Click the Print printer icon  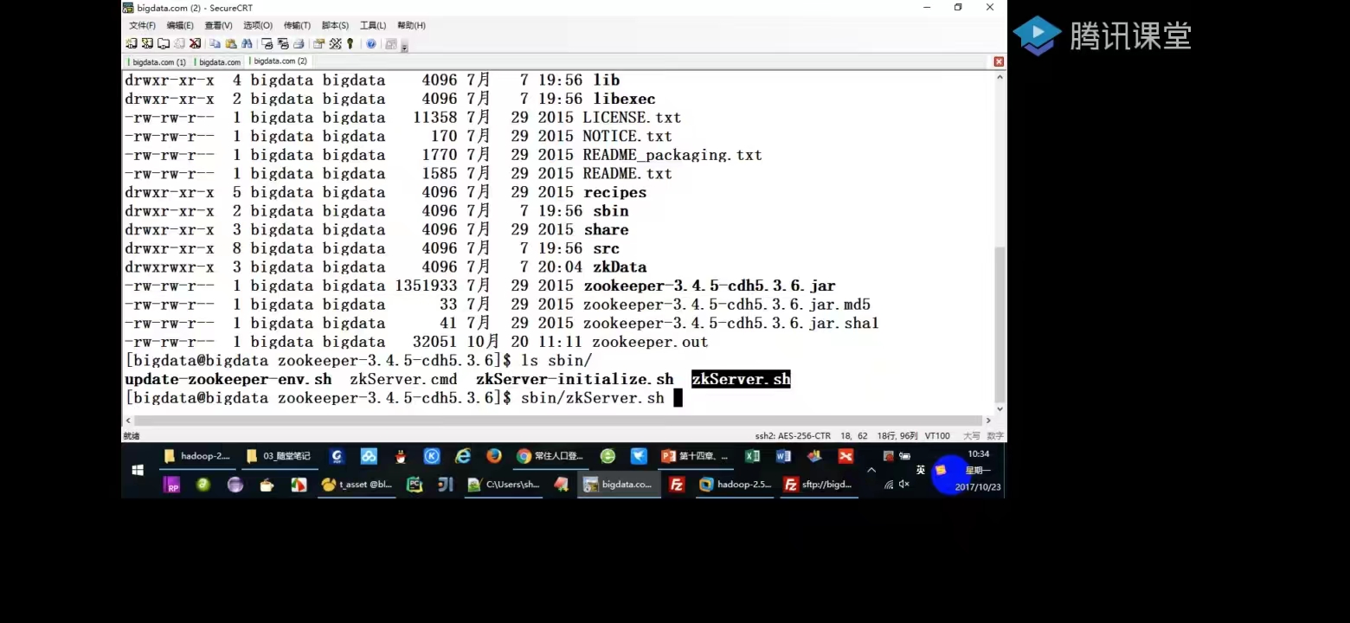pyautogui.click(x=299, y=43)
